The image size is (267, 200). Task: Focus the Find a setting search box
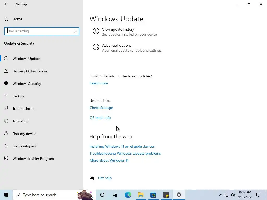pos(42,31)
